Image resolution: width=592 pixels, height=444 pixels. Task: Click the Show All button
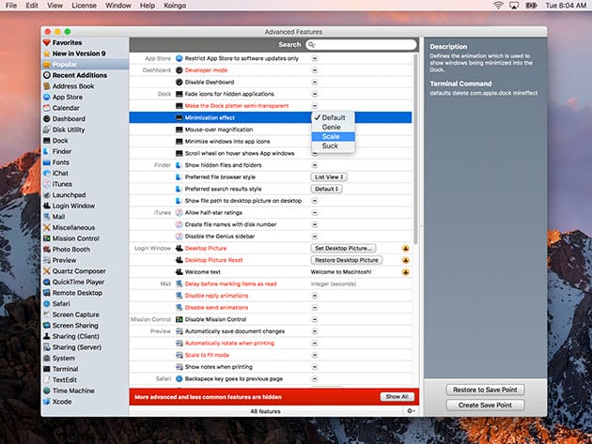pyautogui.click(x=396, y=397)
